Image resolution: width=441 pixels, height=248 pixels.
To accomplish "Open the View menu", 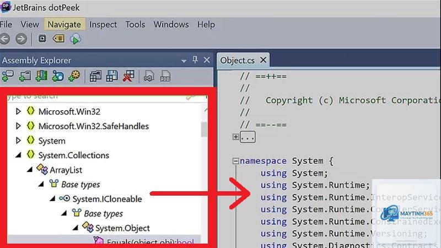I will click(x=30, y=24).
